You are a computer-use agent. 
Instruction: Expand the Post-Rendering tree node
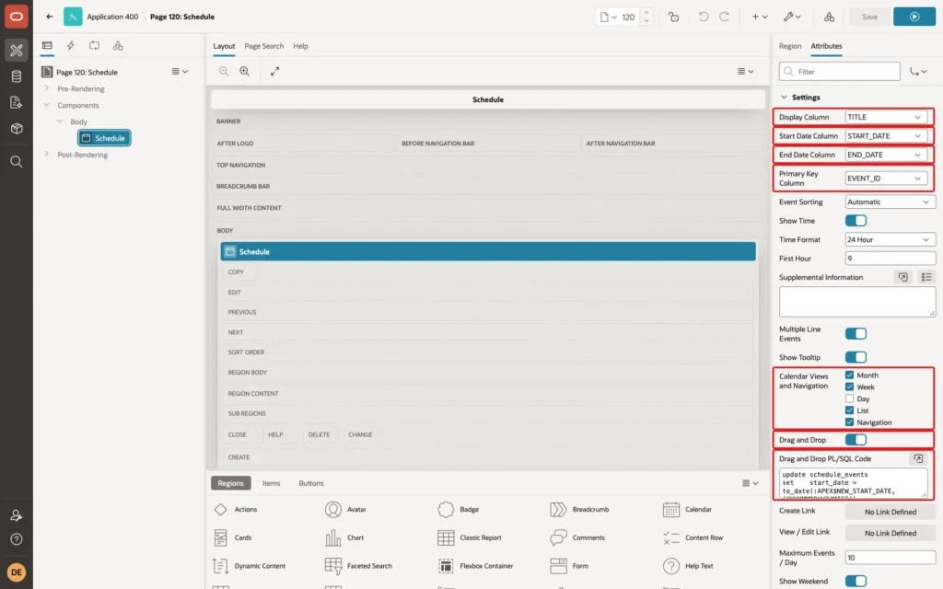pos(46,155)
